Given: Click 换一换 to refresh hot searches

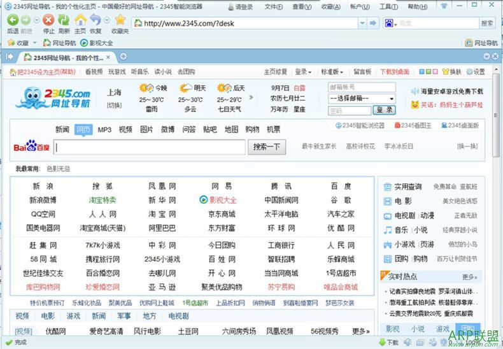Looking at the screenshot, I should click(x=467, y=146).
